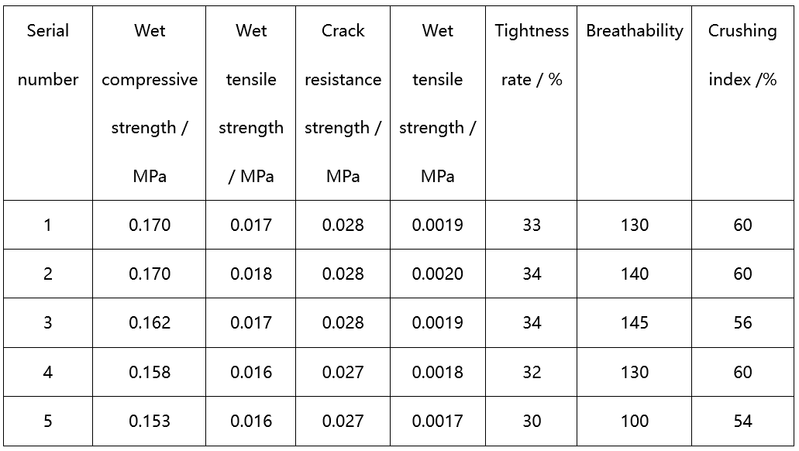Image resolution: width=799 pixels, height=451 pixels.
Task: Click the Breathability column header
Action: pos(635,31)
